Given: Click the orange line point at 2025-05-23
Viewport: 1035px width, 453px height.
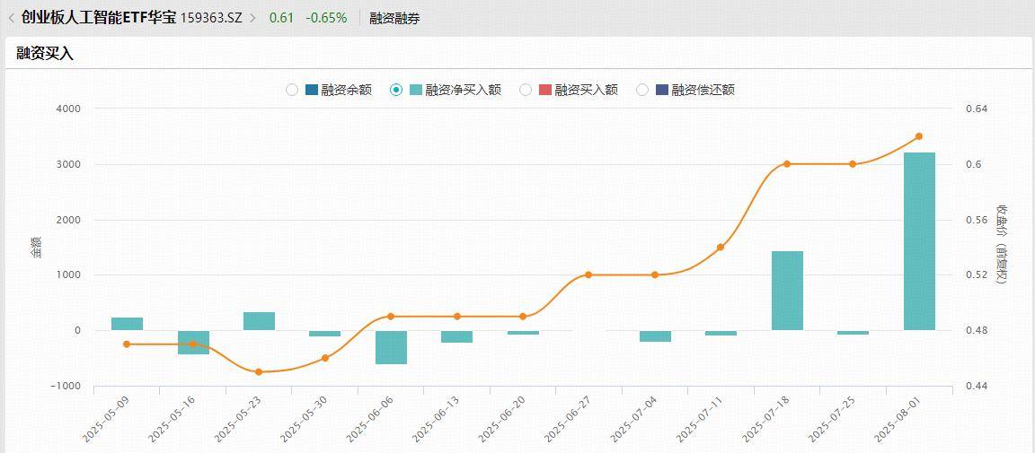Looking at the screenshot, I should click(259, 371).
